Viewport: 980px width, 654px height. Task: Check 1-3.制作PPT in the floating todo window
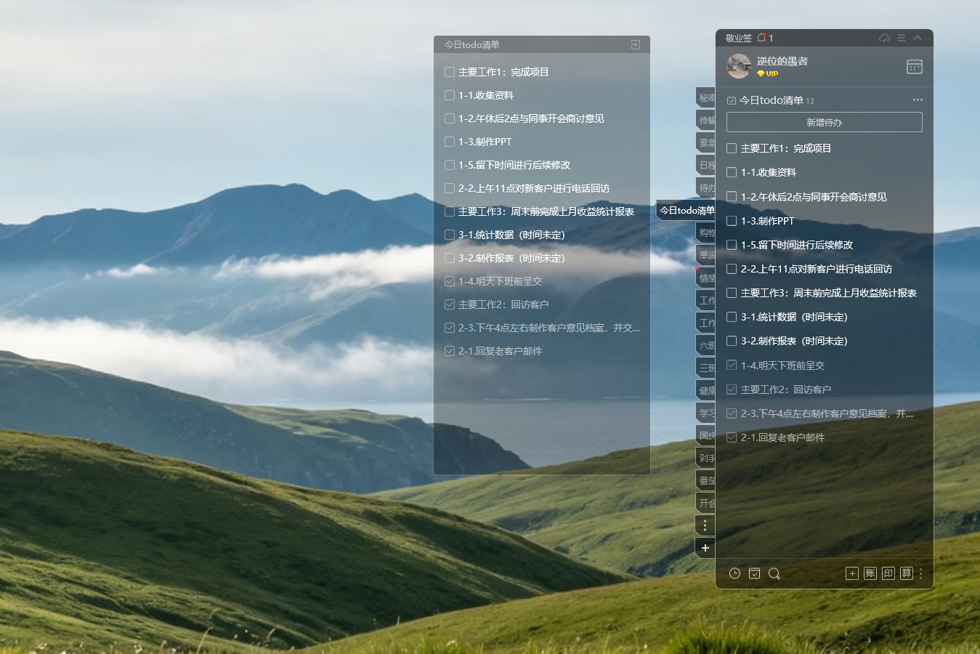(450, 142)
